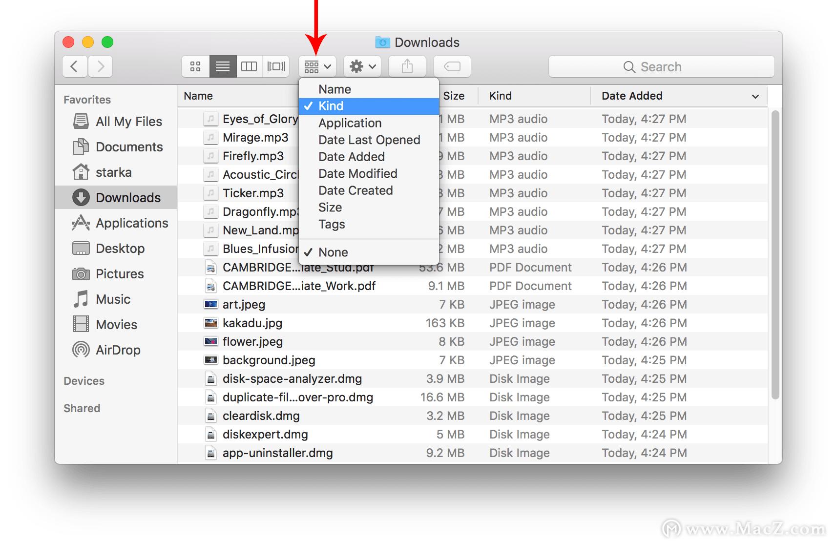Go back with the left arrow
The width and height of the screenshot is (837, 542).
tap(75, 66)
